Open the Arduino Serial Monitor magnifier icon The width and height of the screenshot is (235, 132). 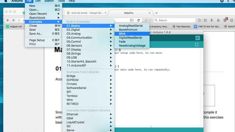click(198, 38)
